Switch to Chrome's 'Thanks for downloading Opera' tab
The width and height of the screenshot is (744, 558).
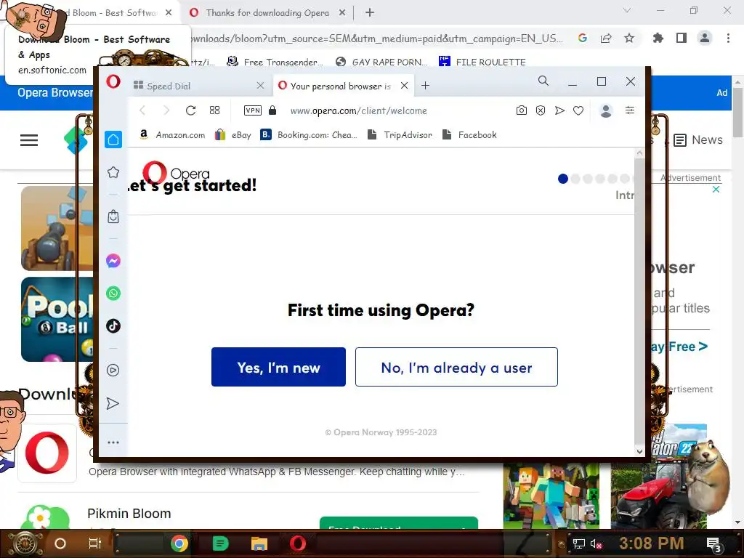click(267, 13)
